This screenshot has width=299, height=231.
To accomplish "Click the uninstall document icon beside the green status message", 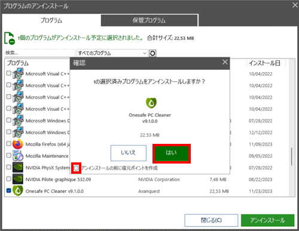I will coord(10,38).
